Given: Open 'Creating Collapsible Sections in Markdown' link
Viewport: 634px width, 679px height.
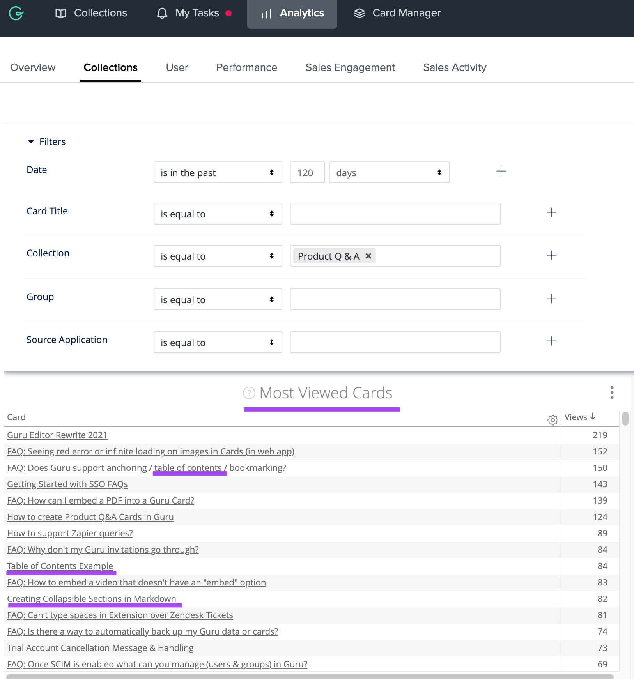Looking at the screenshot, I should (92, 599).
